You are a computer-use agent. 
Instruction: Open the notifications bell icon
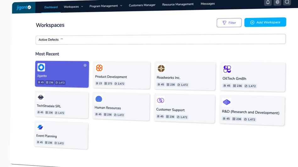[268, 3]
